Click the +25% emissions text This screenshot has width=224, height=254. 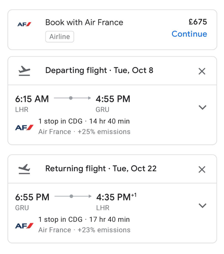pyautogui.click(x=104, y=132)
